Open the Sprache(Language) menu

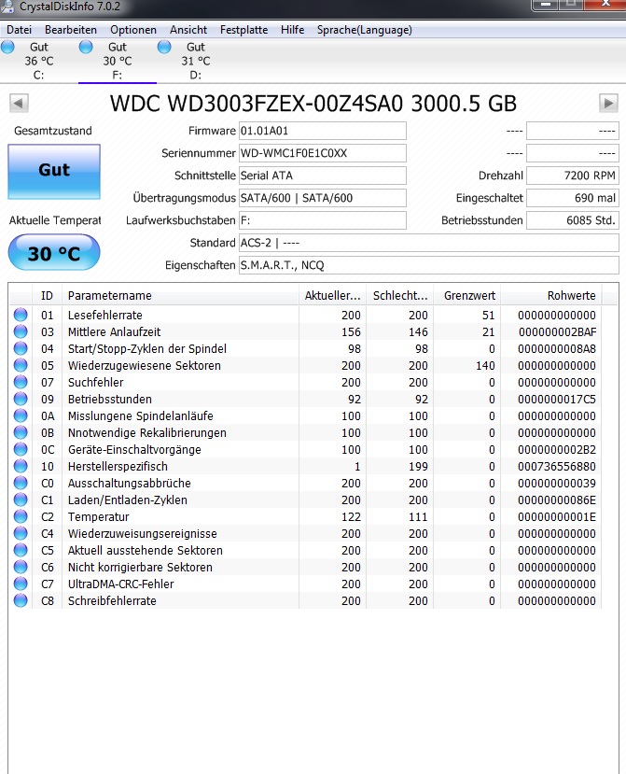[364, 30]
